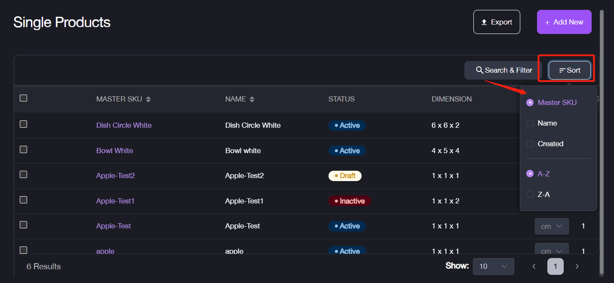Click the vertical scrollbar on the right
Screen dimensions: 614x283
click(602, 142)
